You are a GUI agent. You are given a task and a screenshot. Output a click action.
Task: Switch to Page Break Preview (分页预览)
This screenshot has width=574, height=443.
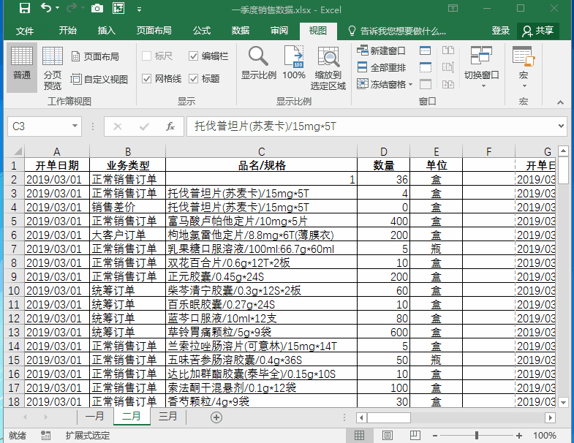click(53, 67)
